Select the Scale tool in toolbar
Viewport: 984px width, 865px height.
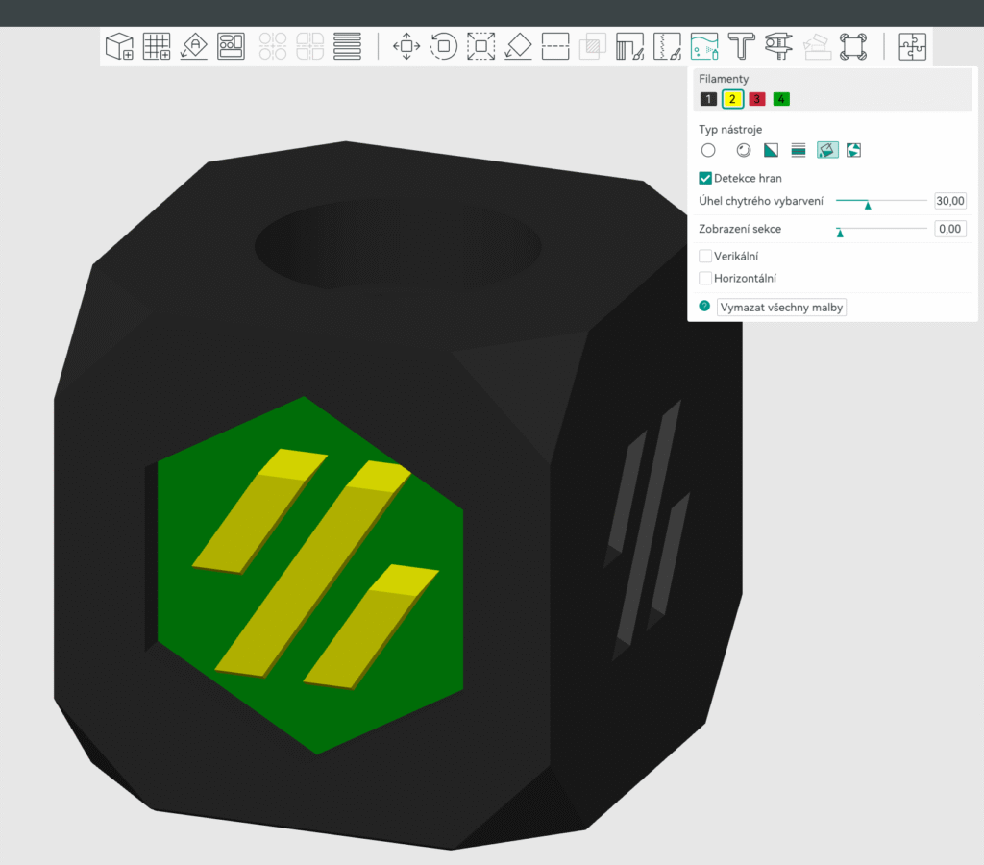coord(480,46)
